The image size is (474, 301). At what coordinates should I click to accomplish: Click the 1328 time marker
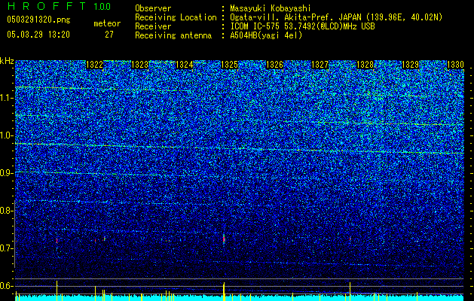365,65
